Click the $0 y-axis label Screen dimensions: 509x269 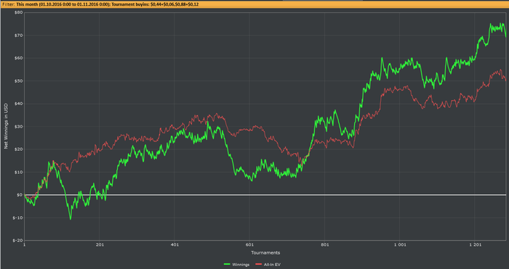point(20,195)
